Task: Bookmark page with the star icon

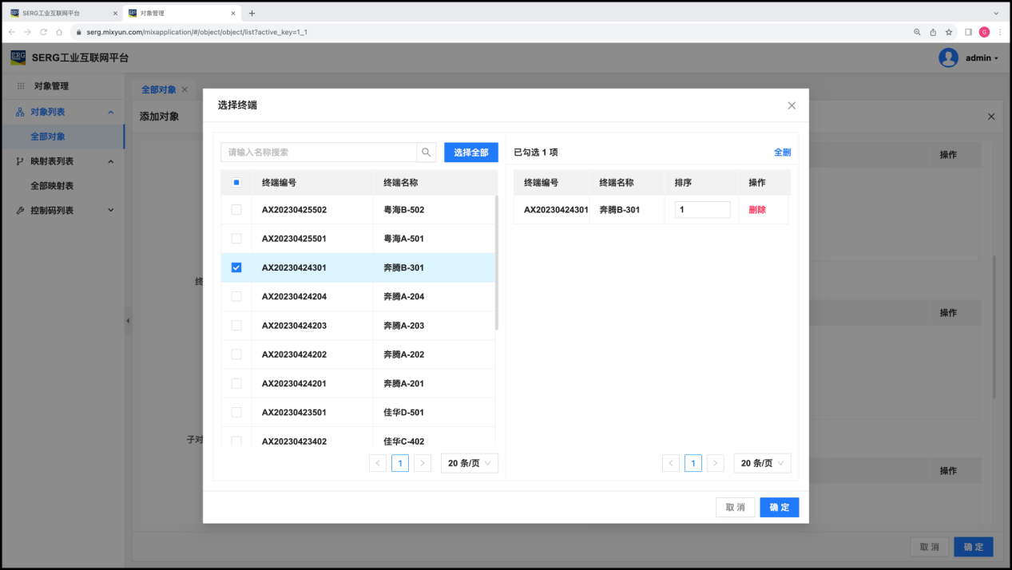Action: point(949,32)
